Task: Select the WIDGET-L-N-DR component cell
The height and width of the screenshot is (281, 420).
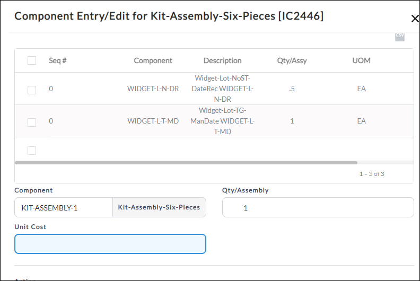Action: click(x=153, y=89)
